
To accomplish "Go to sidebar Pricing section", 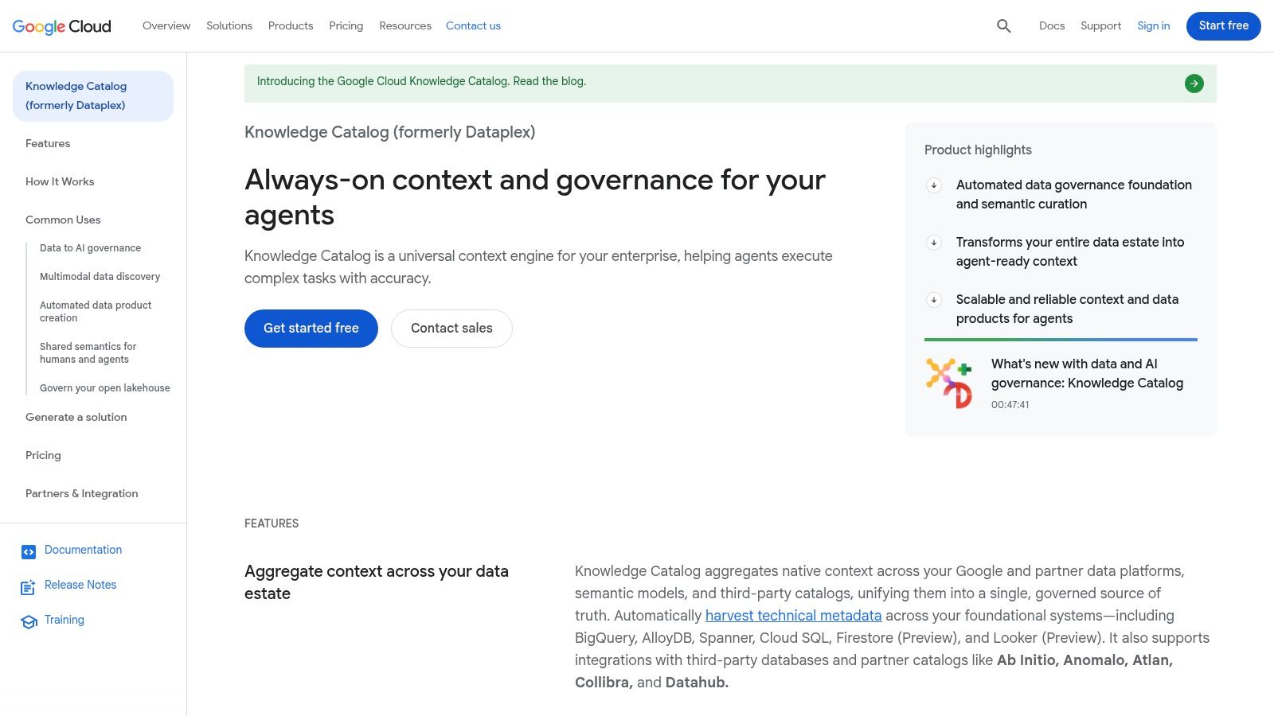I will pyautogui.click(x=43, y=456).
